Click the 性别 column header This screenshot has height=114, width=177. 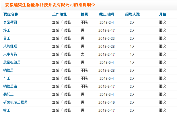84,14
